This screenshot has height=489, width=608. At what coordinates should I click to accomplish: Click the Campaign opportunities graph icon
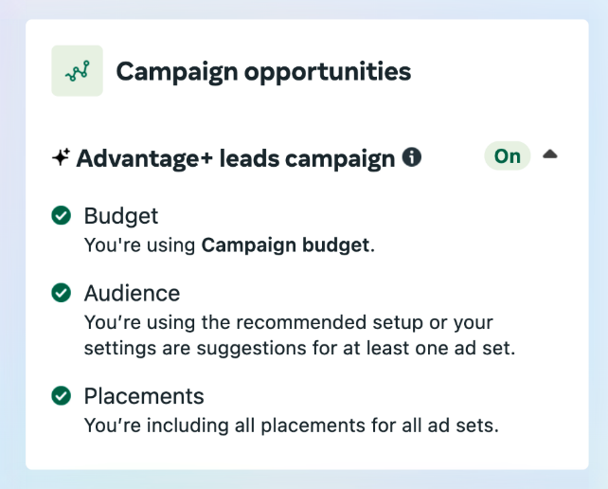[77, 71]
